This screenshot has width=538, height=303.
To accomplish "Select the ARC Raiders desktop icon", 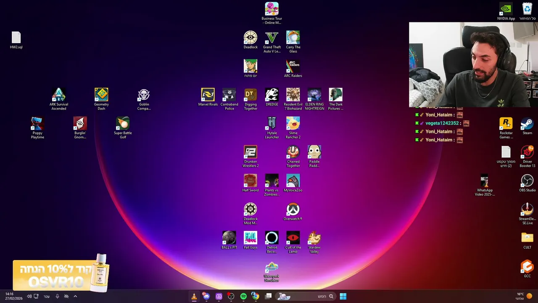I will pyautogui.click(x=293, y=69).
